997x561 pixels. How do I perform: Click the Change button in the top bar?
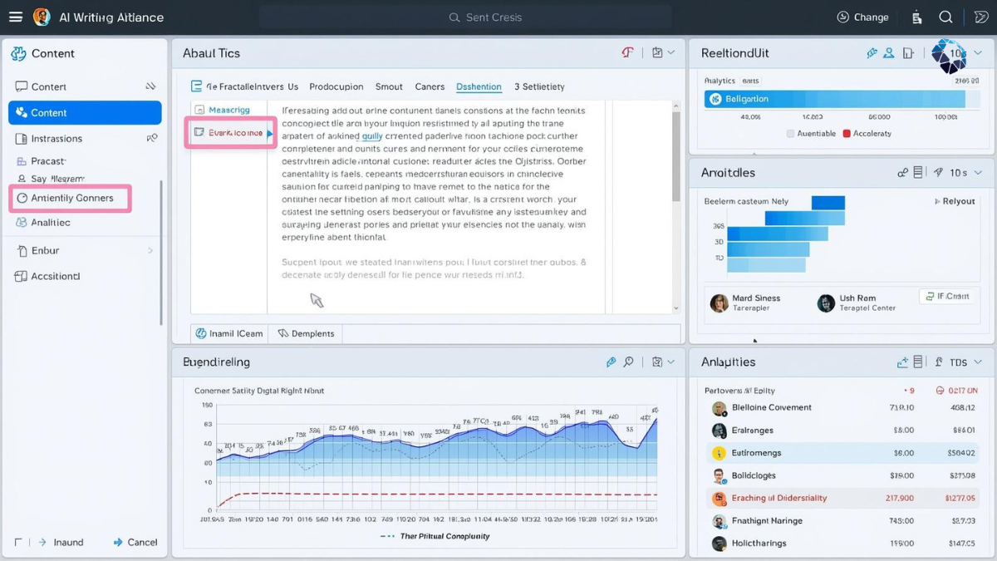coord(862,17)
